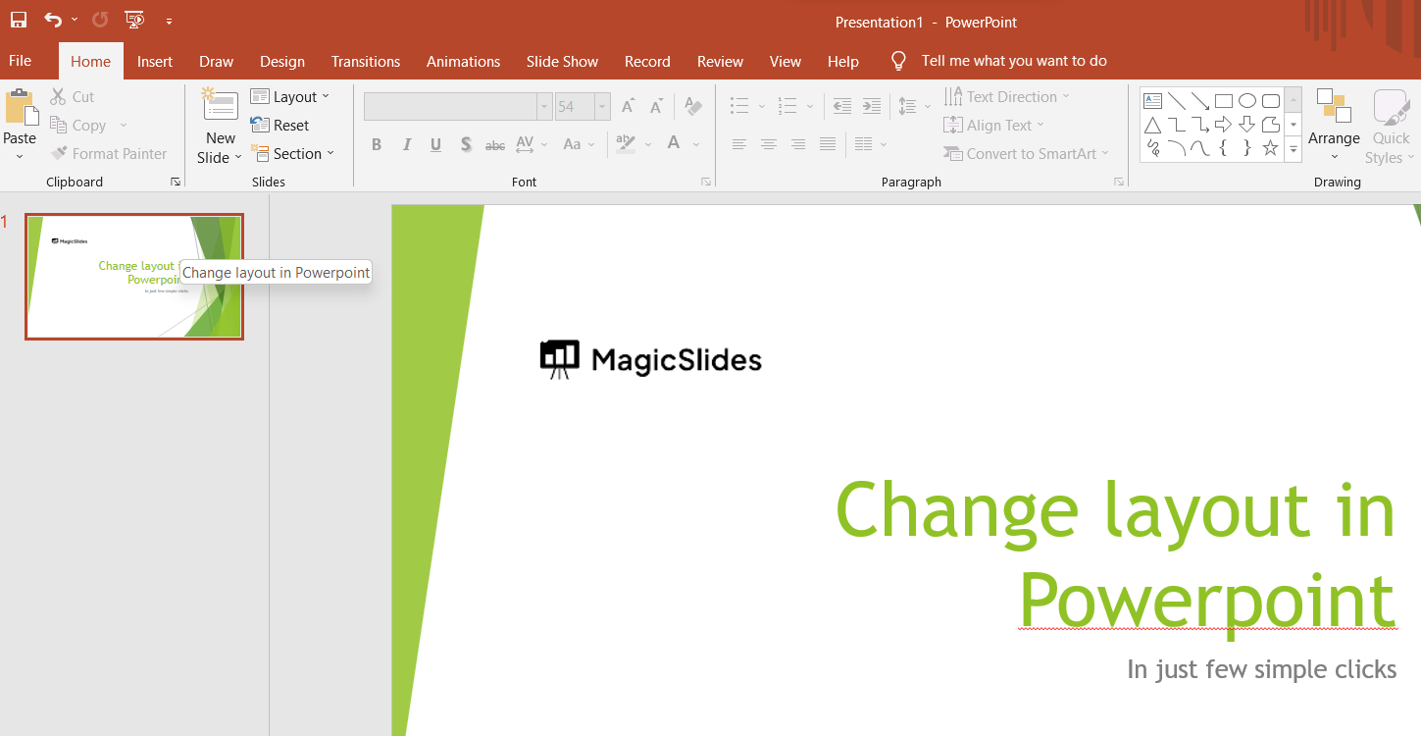Toggle Justify paragraph alignment

pos(828,144)
